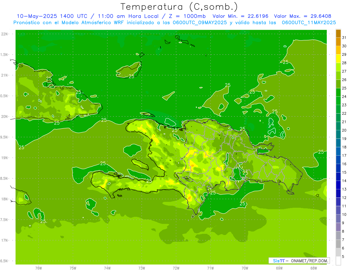Click the title "Temperatura (C,somb.)"

point(179,7)
